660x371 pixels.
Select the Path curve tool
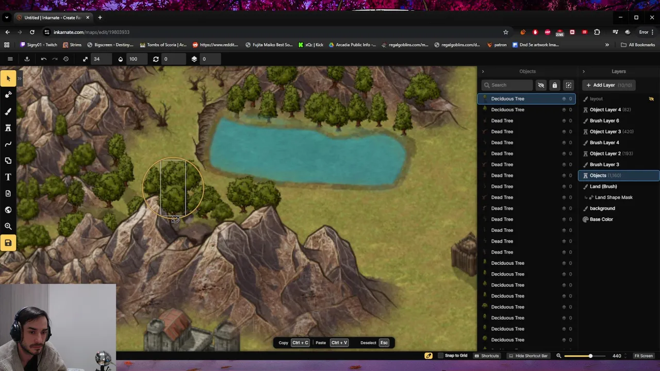[x=8, y=144]
